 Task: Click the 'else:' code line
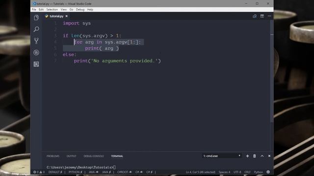(x=70, y=54)
